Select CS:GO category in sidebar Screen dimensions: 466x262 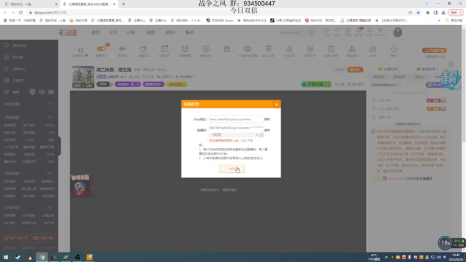[x=29, y=140]
